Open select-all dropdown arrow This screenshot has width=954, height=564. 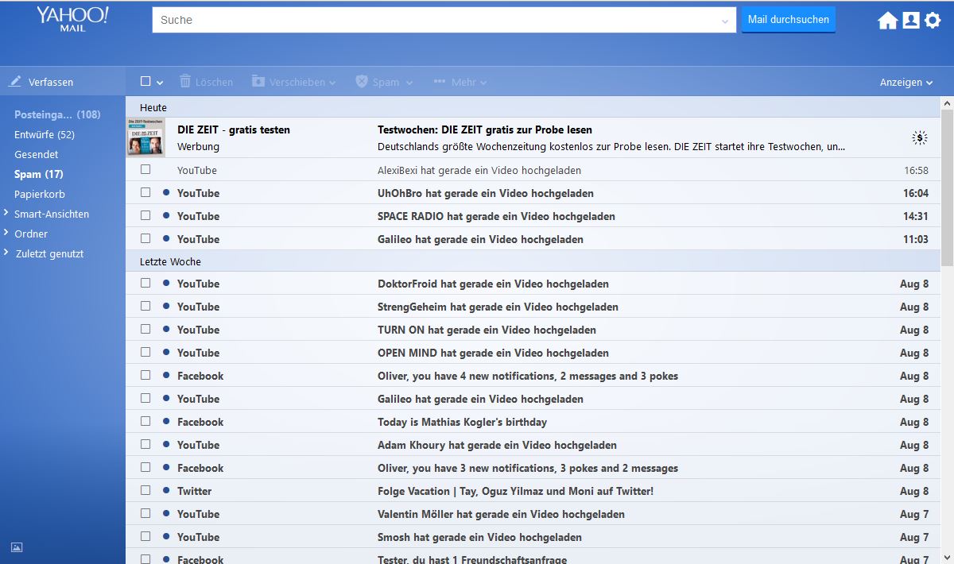pos(160,83)
